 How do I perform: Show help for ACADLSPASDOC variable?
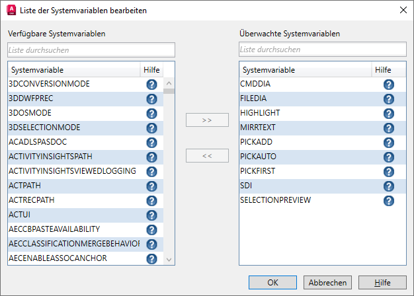tap(151, 143)
